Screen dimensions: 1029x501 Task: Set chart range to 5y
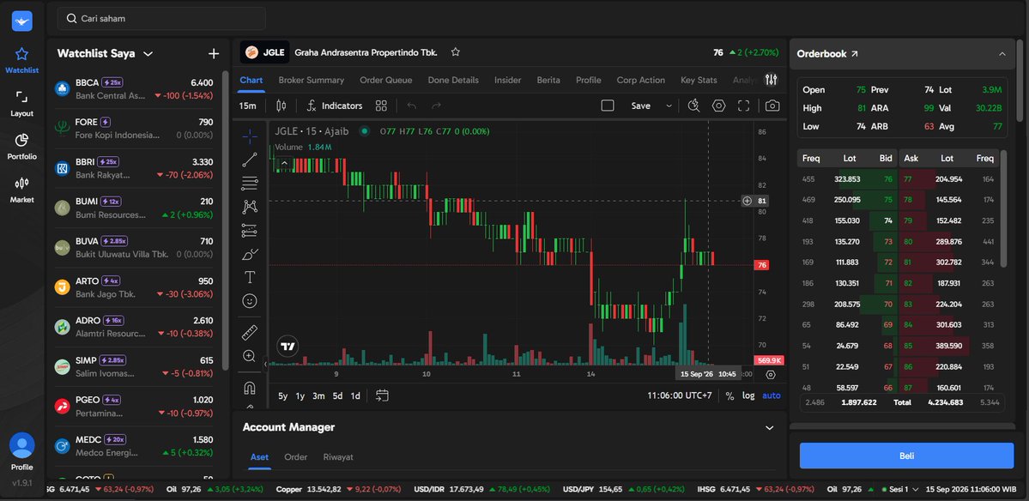tap(283, 395)
